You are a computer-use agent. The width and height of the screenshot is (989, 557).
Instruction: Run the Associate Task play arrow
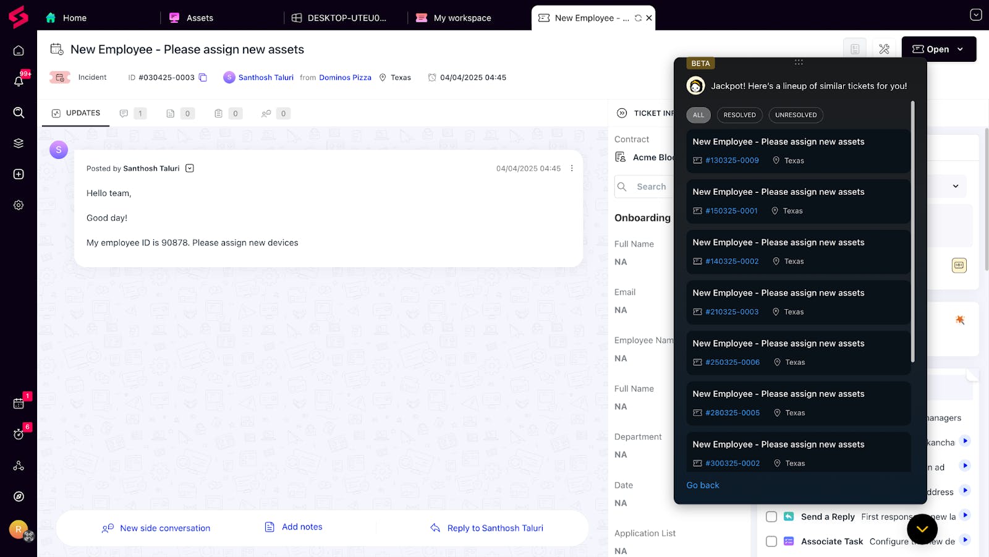(966, 540)
